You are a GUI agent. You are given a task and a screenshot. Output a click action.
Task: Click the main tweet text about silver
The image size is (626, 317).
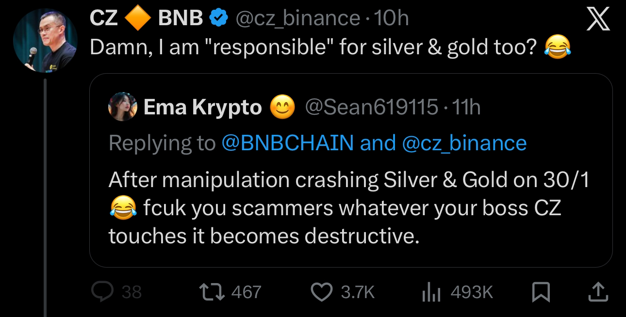point(315,47)
